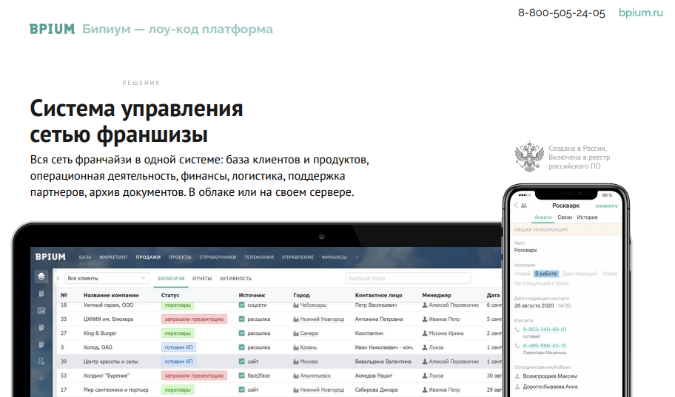Image resolution: width=675 pixels, height=397 pixels.
Task: Click city icon beside Москва
Action: point(296,362)
